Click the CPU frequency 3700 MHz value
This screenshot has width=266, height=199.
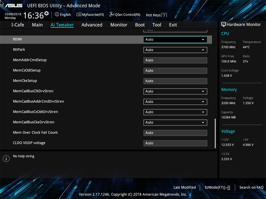click(228, 47)
